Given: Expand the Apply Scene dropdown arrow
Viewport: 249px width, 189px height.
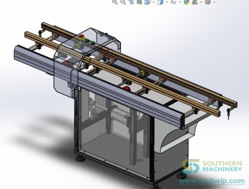Looking at the screenshot, I should (201, 2).
